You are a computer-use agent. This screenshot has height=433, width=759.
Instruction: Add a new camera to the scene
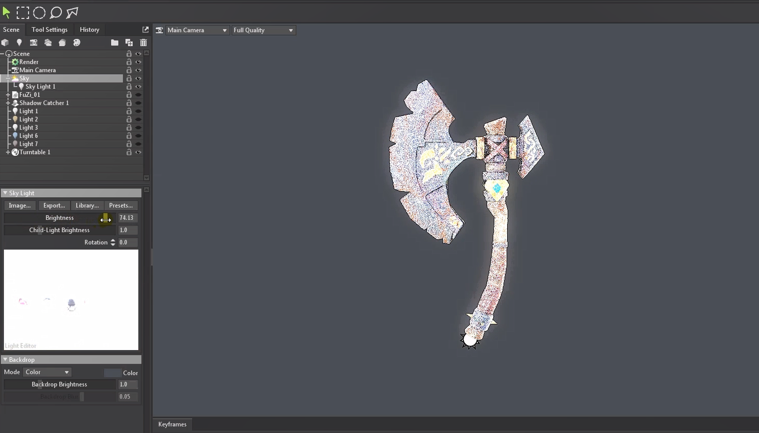pyautogui.click(x=34, y=43)
